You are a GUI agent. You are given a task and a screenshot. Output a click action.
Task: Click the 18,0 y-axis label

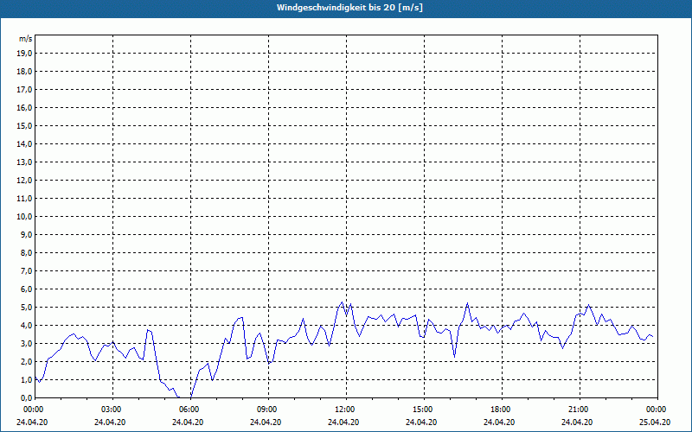click(x=24, y=72)
